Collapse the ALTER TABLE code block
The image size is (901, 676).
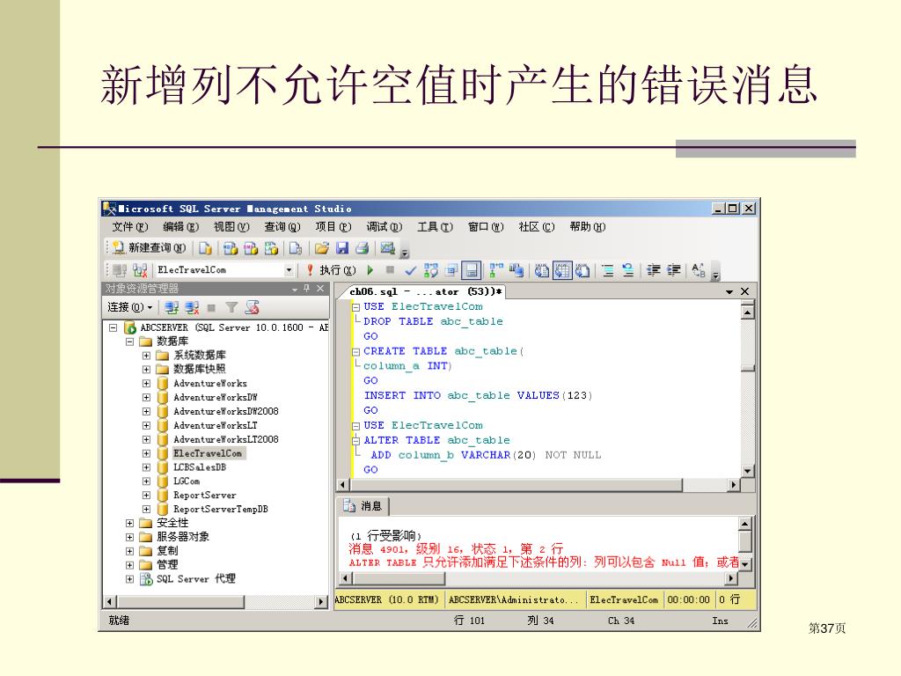(355, 440)
